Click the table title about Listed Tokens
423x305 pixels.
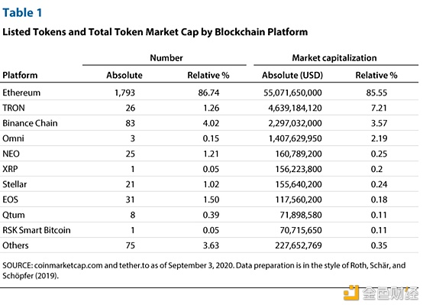pyautogui.click(x=155, y=32)
